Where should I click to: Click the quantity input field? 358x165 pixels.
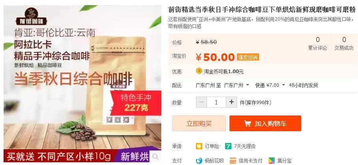(x=216, y=102)
